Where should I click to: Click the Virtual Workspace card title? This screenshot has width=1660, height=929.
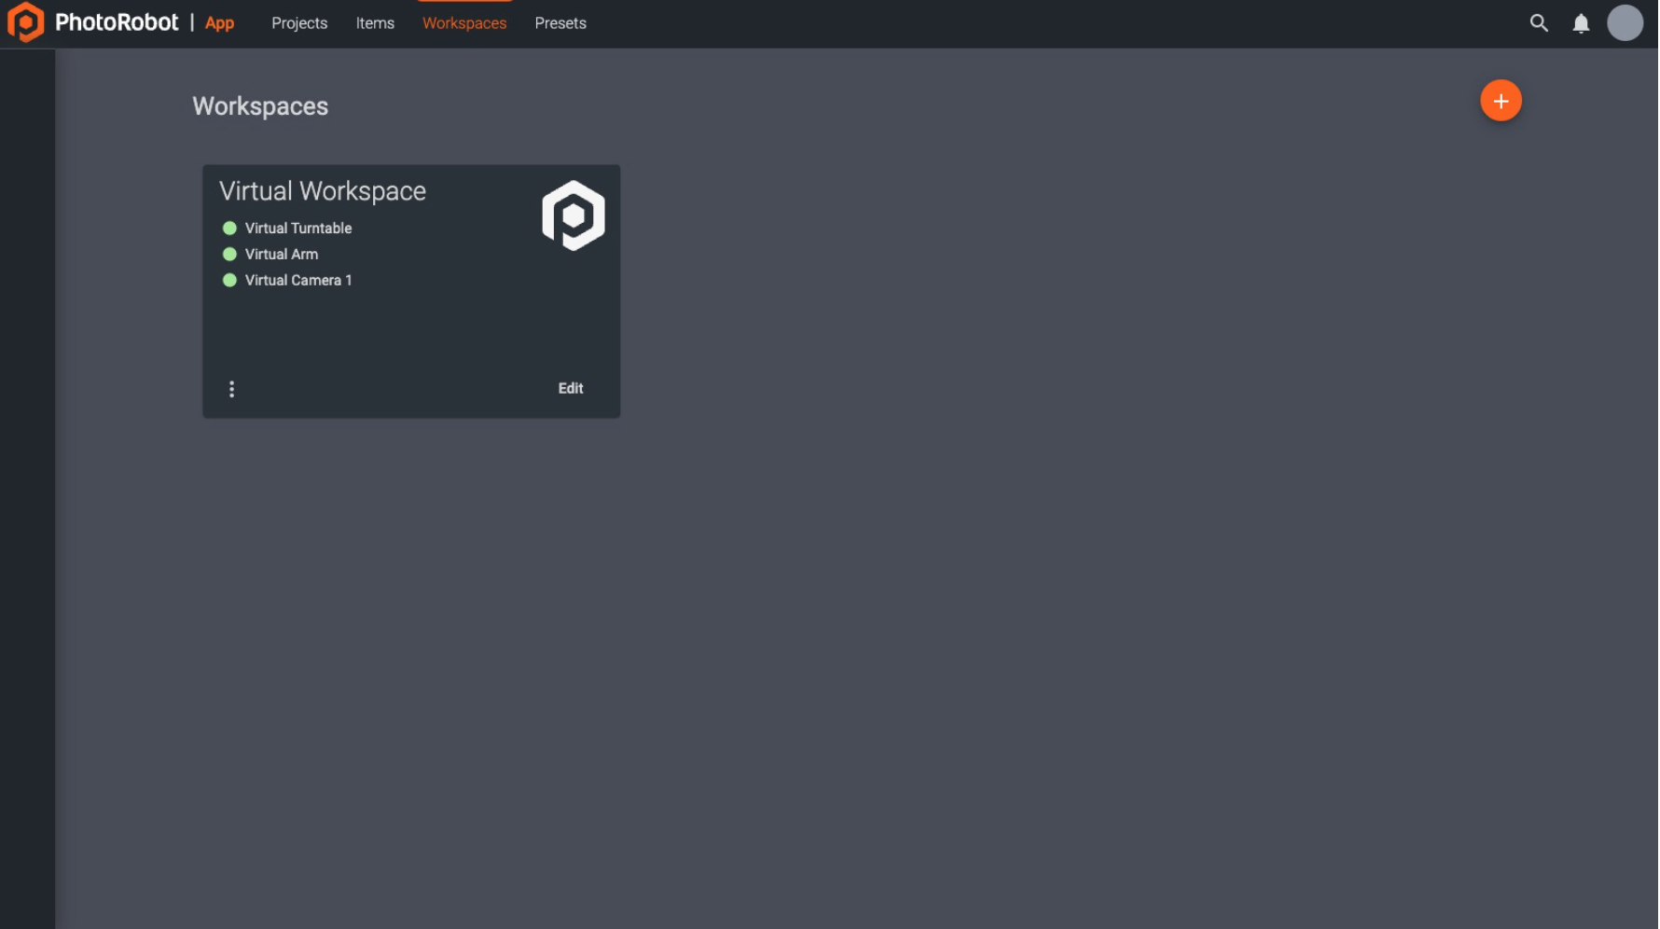pyautogui.click(x=323, y=191)
